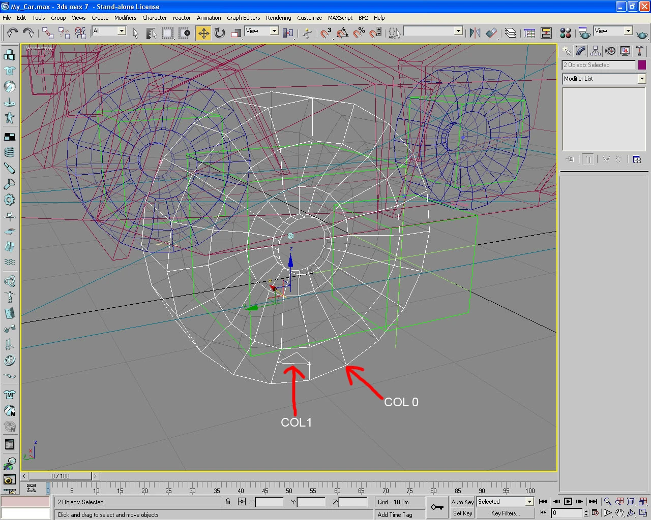Switch to the Hierarchy panel icon
651x520 pixels.
tap(596, 51)
